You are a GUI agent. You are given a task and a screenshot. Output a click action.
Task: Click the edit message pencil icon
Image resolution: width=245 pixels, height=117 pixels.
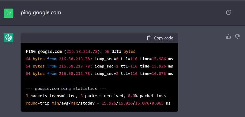click(228, 12)
